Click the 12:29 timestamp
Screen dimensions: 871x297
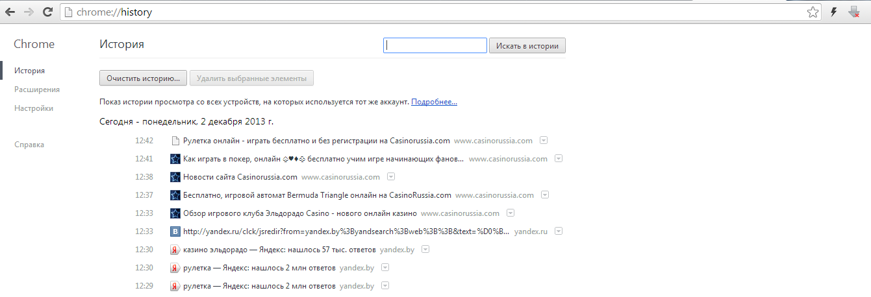pos(144,286)
